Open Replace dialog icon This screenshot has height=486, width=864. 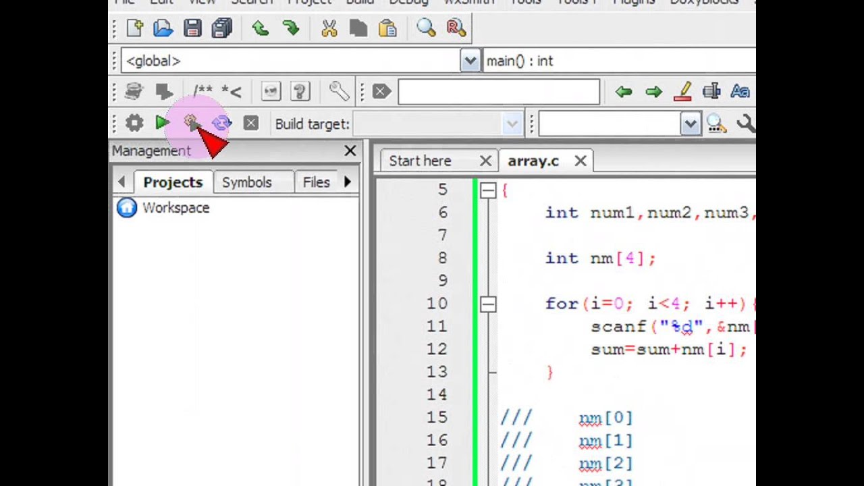[456, 28]
